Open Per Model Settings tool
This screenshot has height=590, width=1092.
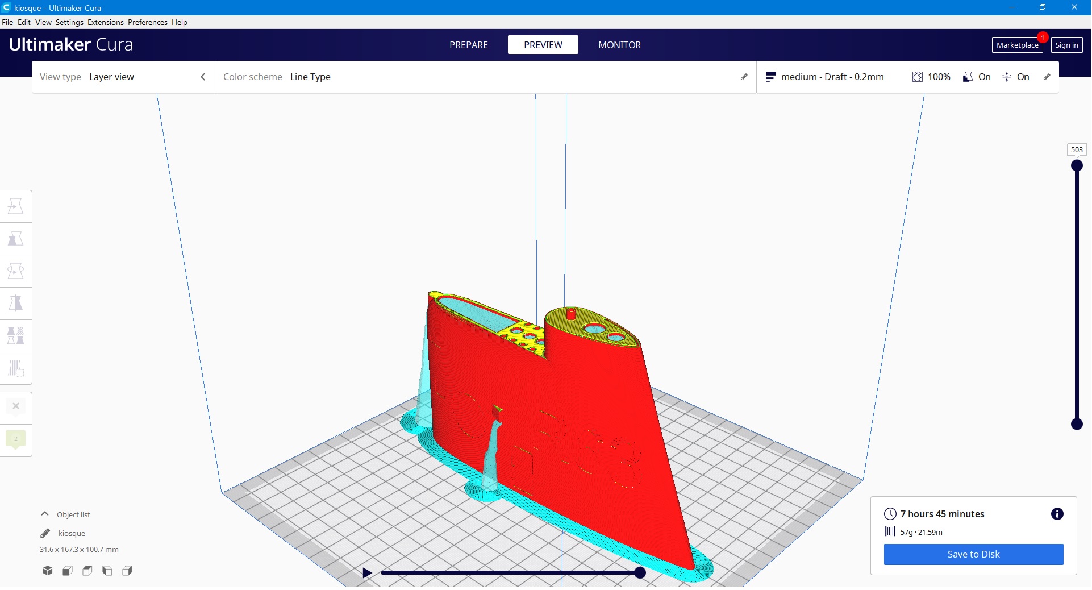[x=16, y=336]
